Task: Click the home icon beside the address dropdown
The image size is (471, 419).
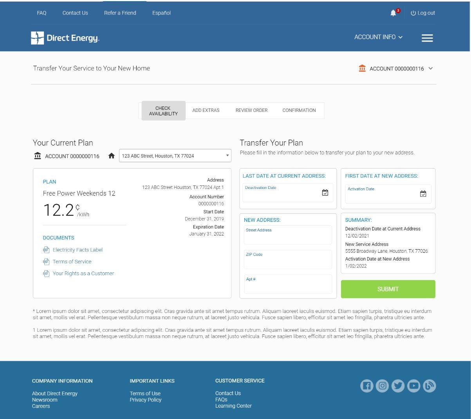Action: (x=112, y=156)
